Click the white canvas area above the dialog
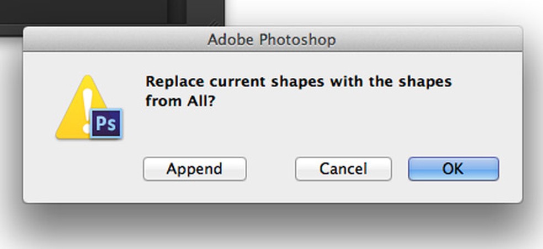Image resolution: width=543 pixels, height=249 pixels. [x=386, y=11]
